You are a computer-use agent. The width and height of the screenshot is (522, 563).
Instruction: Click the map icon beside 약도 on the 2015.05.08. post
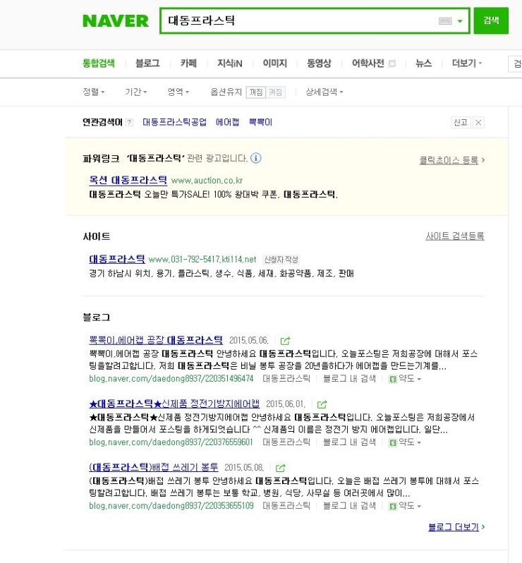pos(393,506)
